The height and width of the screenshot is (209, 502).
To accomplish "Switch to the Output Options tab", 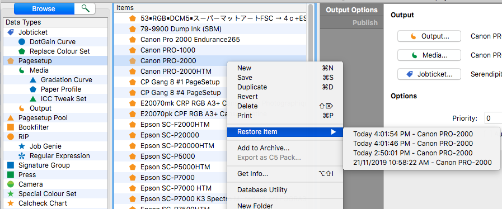I will [x=351, y=10].
